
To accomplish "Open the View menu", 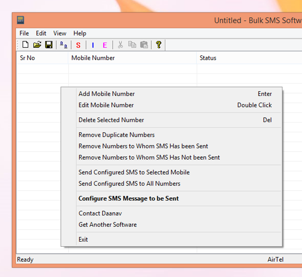I will (60, 33).
